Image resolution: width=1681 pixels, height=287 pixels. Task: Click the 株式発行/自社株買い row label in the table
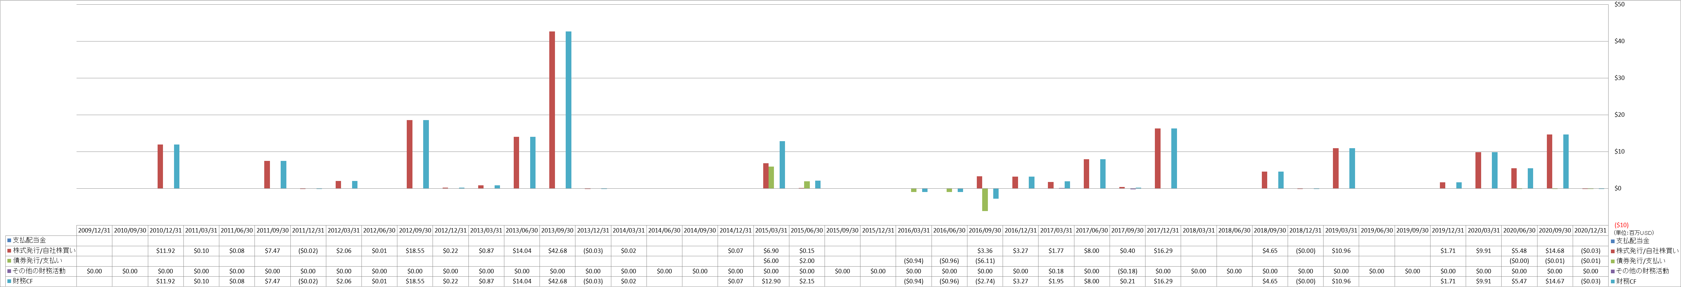pos(44,251)
